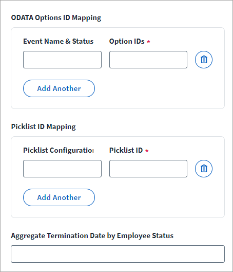233x272 pixels.
Task: Focus the Event Name & Status field
Action: click(62, 60)
